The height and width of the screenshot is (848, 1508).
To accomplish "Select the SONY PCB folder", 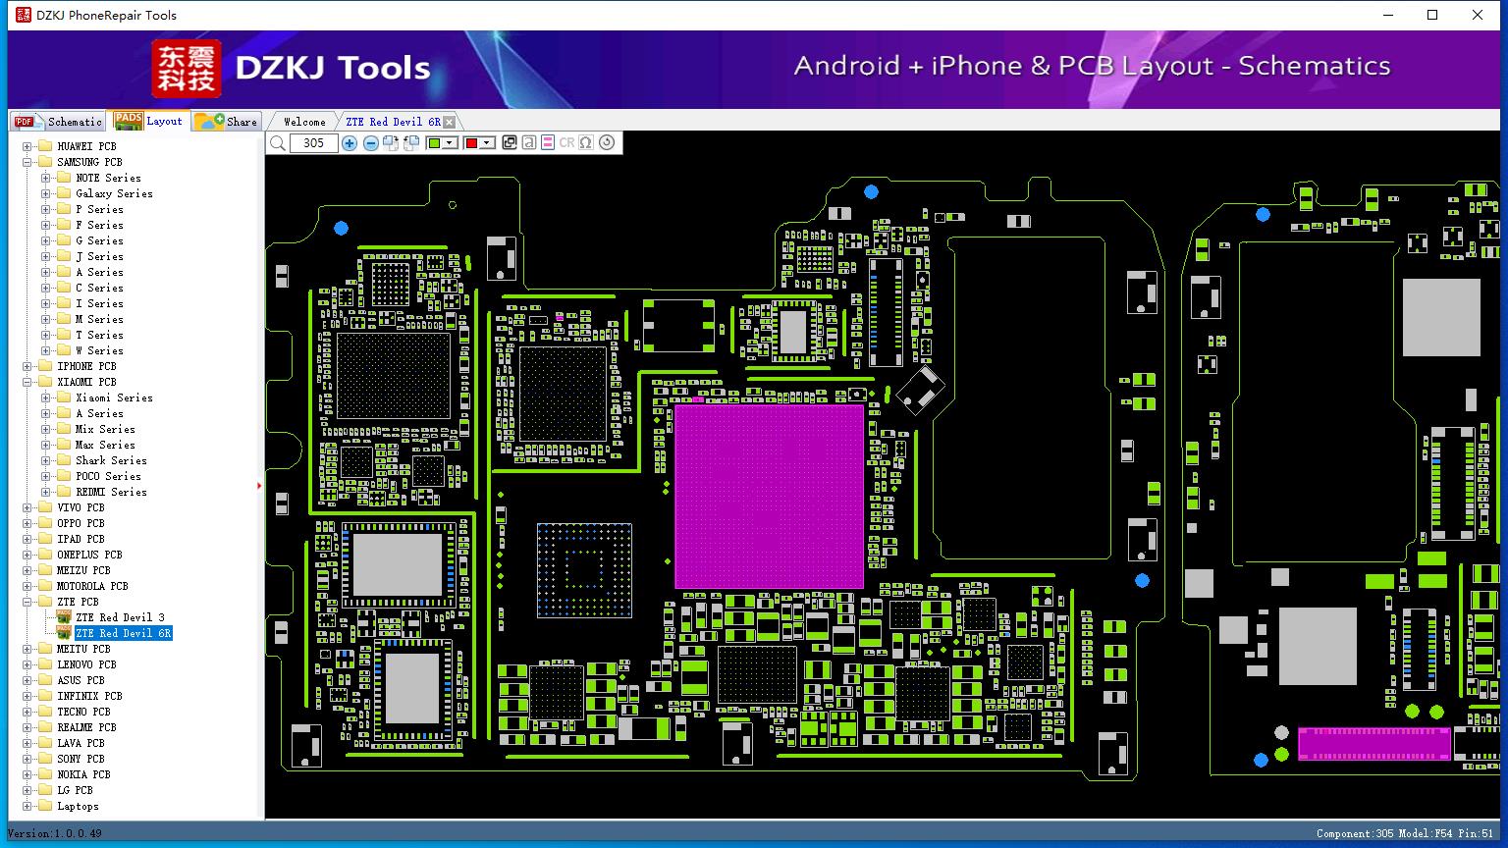I will coord(81,759).
